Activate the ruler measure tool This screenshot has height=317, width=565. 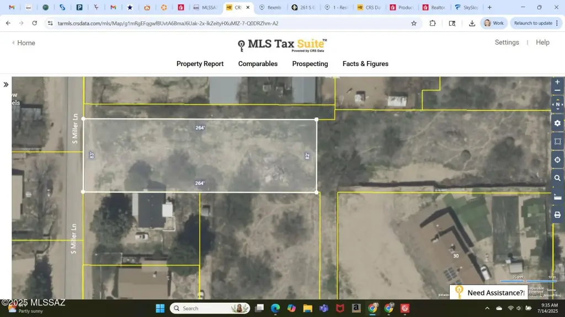tap(557, 196)
